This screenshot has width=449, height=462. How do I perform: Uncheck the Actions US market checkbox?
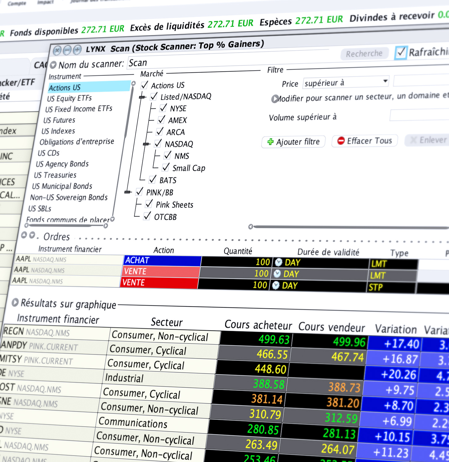coord(145,85)
